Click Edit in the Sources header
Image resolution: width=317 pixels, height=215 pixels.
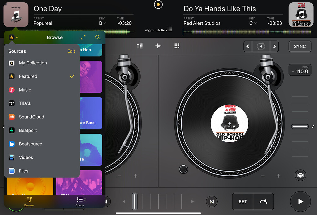pyautogui.click(x=71, y=51)
